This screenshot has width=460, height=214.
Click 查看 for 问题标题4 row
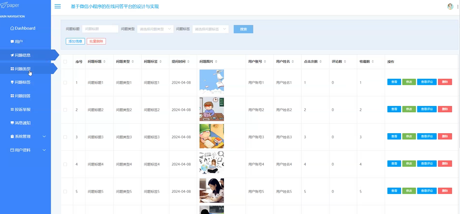pyautogui.click(x=394, y=164)
